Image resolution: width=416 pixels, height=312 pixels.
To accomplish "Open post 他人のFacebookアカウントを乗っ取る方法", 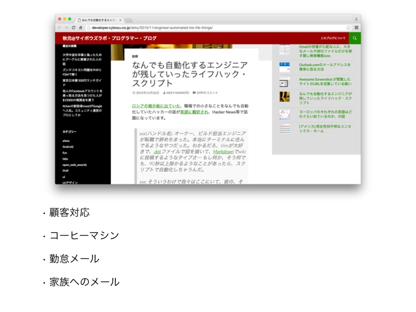I will pos(82,95).
